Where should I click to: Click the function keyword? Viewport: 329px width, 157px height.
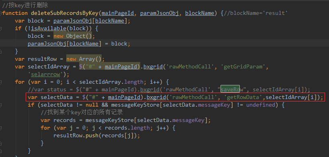click(x=15, y=13)
